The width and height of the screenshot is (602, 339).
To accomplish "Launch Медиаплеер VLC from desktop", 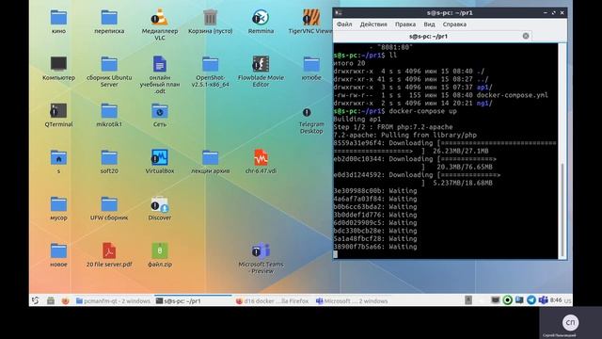I will click(x=159, y=18).
